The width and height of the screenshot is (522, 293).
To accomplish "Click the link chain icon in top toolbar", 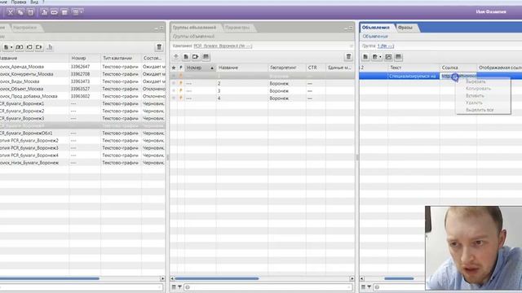I will [55, 12].
